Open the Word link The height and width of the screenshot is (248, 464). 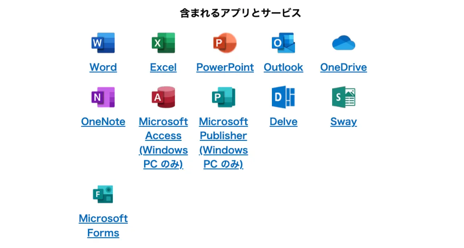[x=103, y=67]
